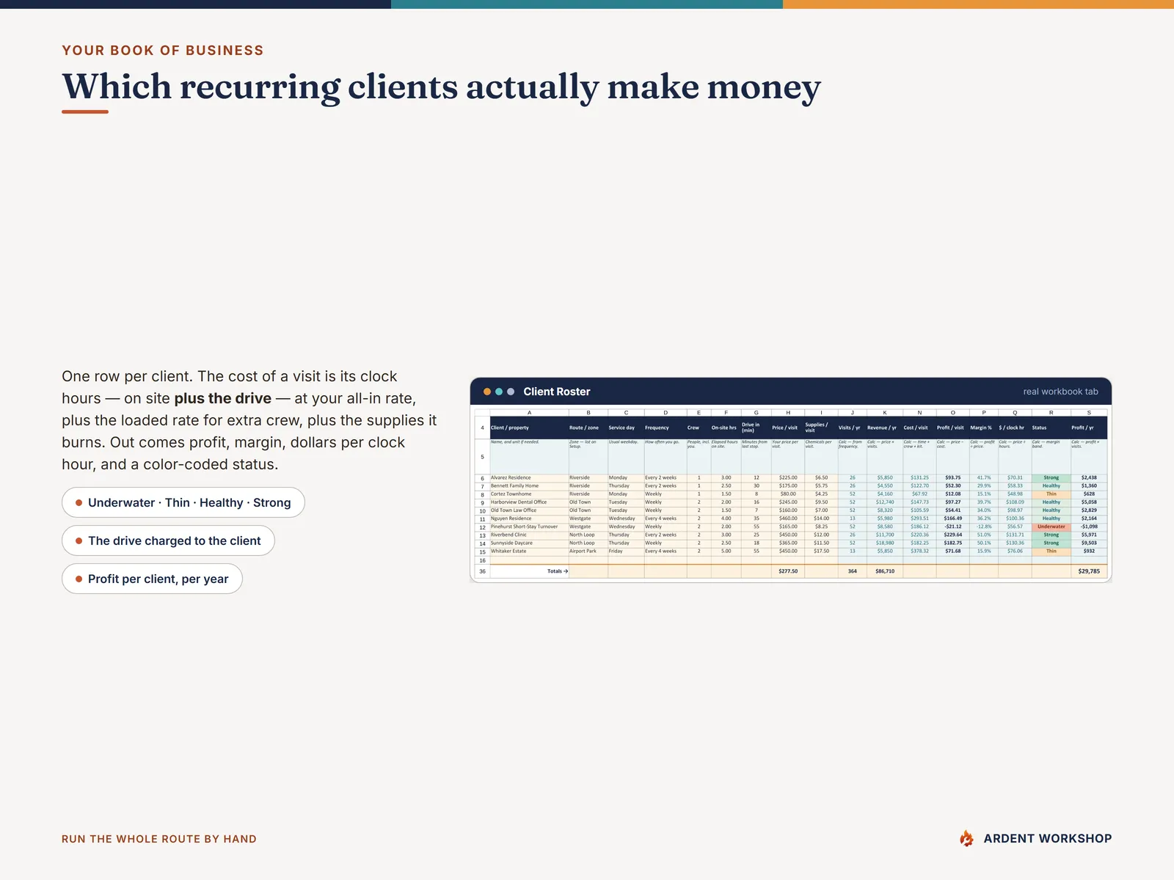This screenshot has width=1174, height=880.
Task: Click the 'Riverbend Clinic' client cell
Action: (528, 535)
